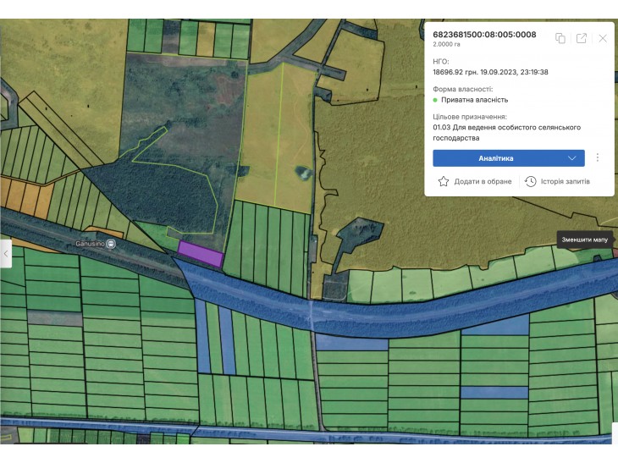Expand the left sidebar arrow tab

[6, 254]
